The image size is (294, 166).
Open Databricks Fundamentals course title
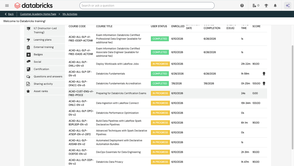[110, 74]
